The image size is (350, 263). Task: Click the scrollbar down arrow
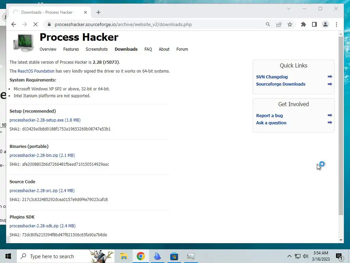[341, 240]
